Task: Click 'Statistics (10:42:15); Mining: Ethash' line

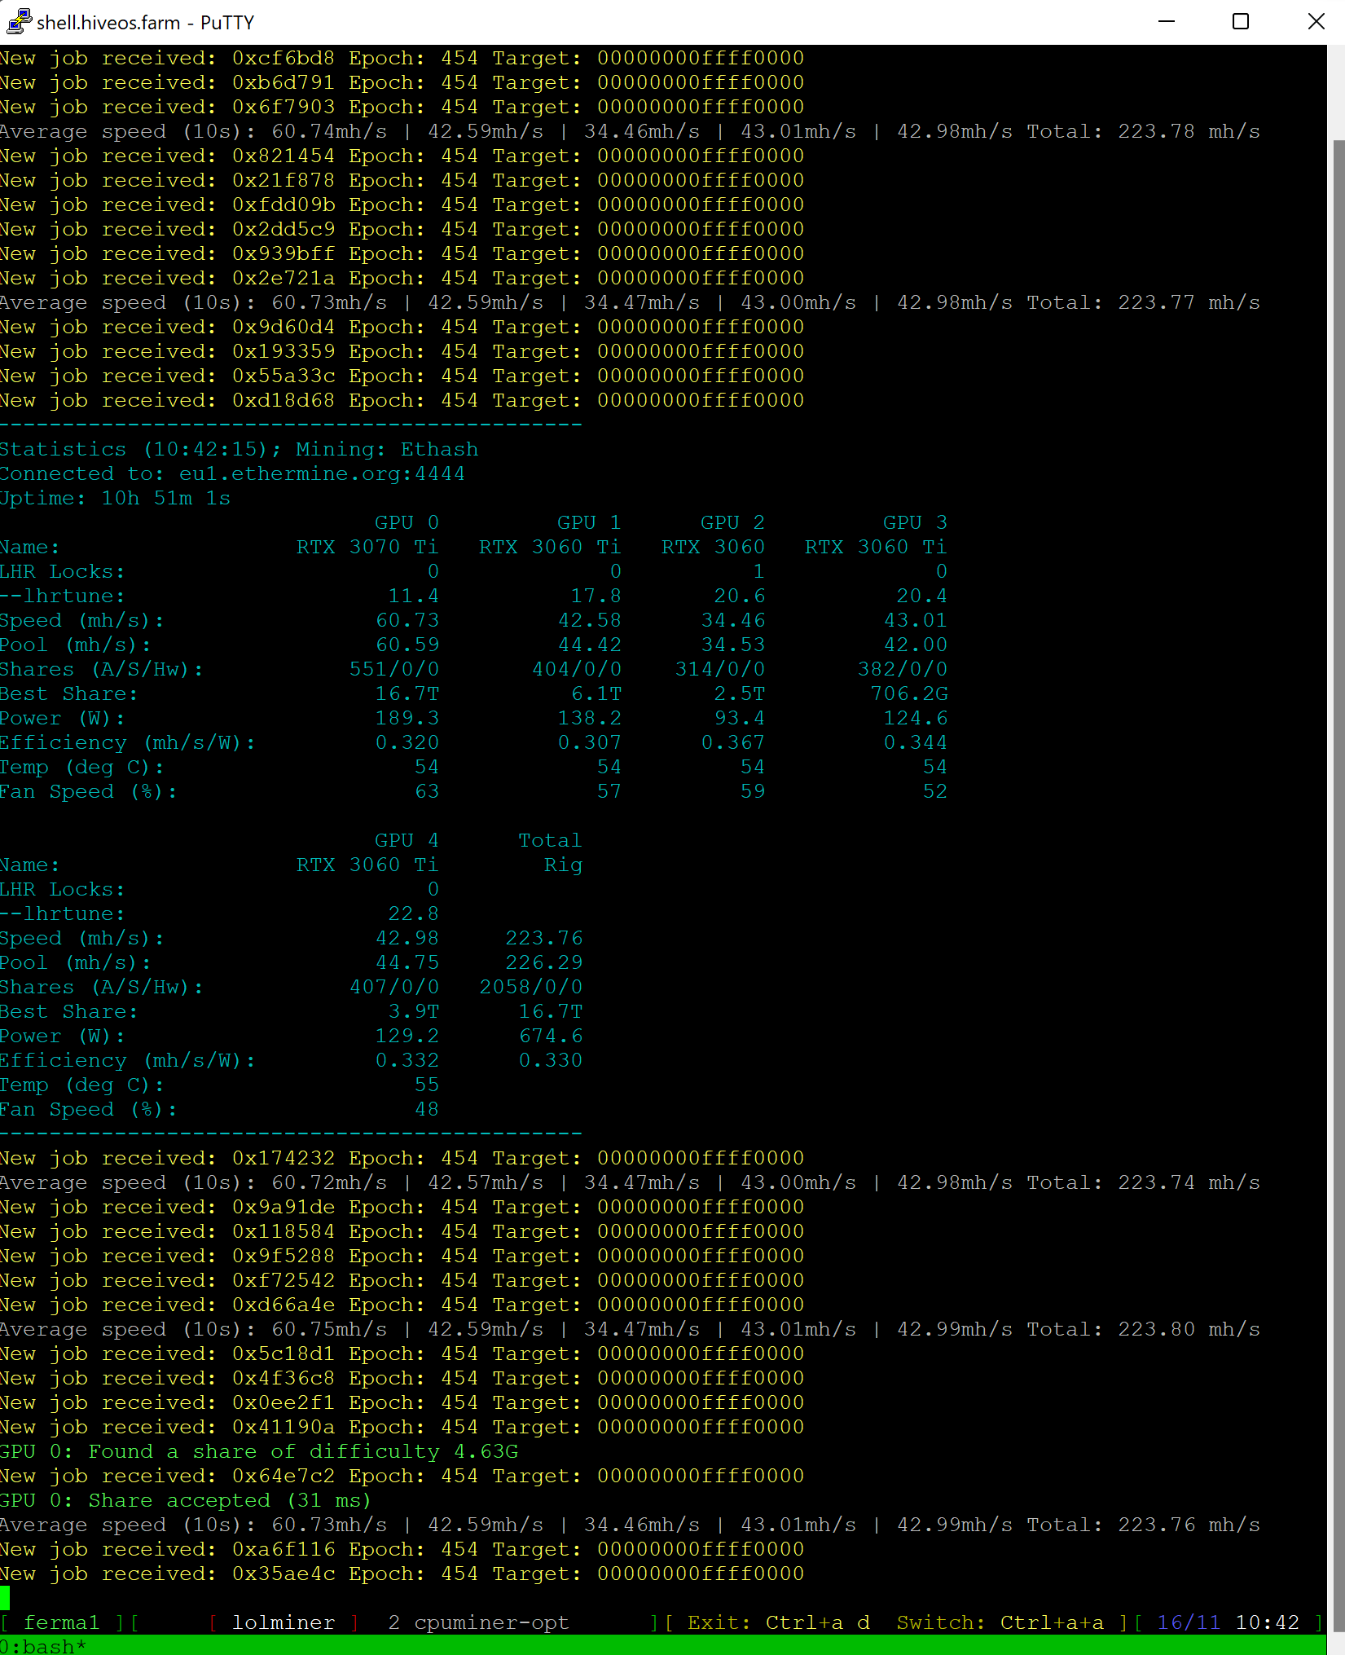Action: (x=239, y=450)
